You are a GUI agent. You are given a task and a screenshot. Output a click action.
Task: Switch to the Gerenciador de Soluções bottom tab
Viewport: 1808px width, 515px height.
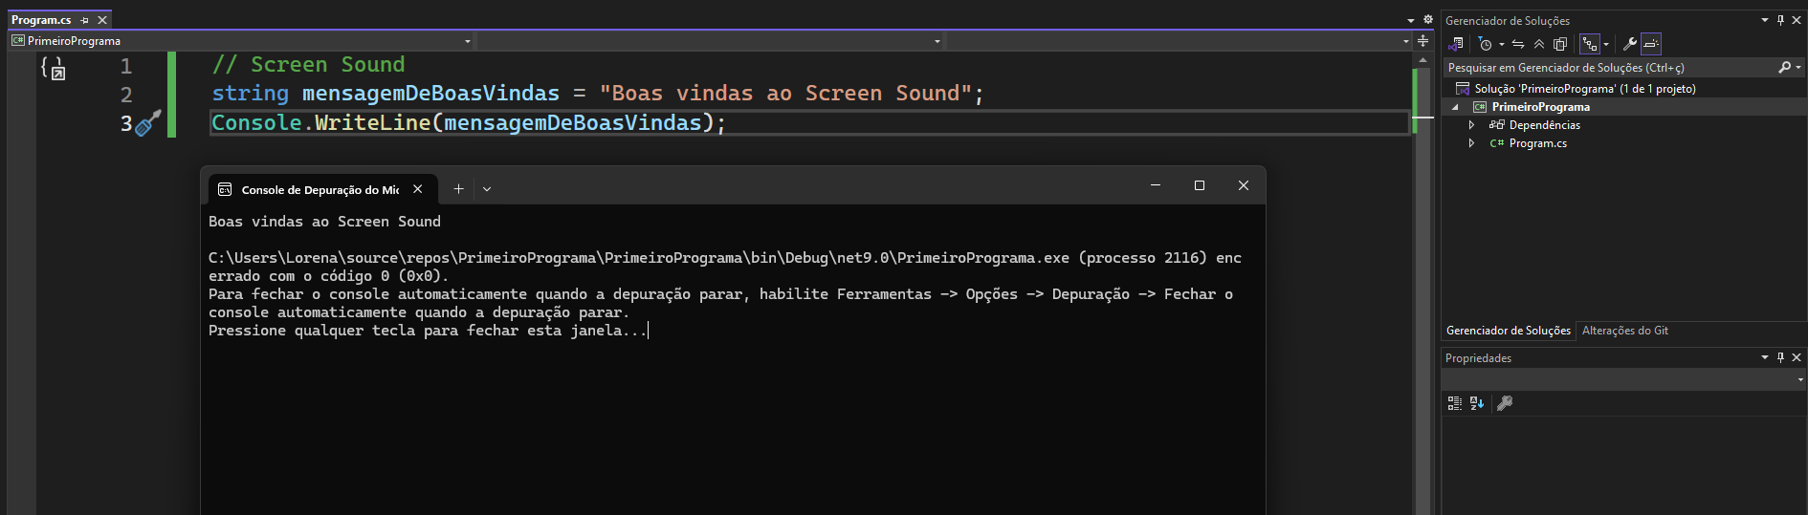[x=1508, y=331]
